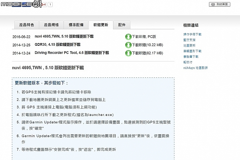Click the 更新軟體版本,其步驟如下 heading
The width and height of the screenshot is (240, 160).
[x=41, y=83]
